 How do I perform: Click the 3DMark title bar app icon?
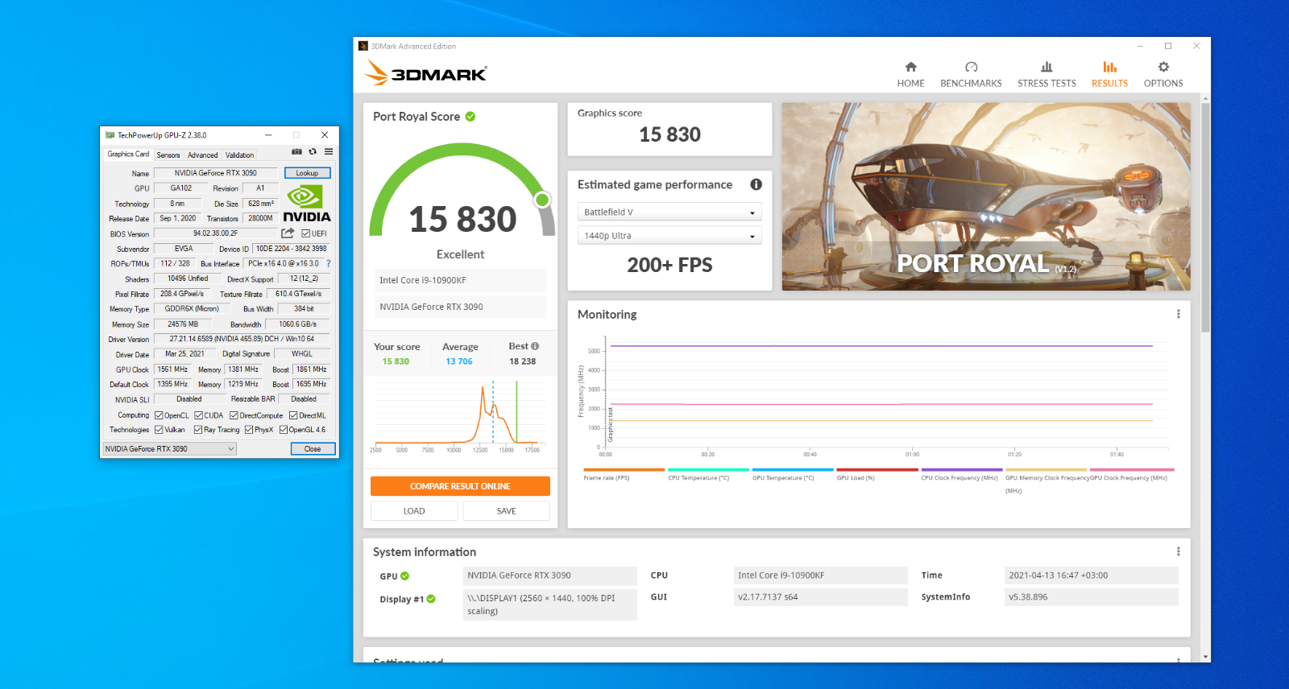(363, 47)
